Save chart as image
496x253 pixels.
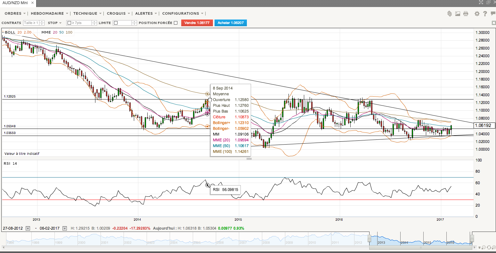pos(458,13)
